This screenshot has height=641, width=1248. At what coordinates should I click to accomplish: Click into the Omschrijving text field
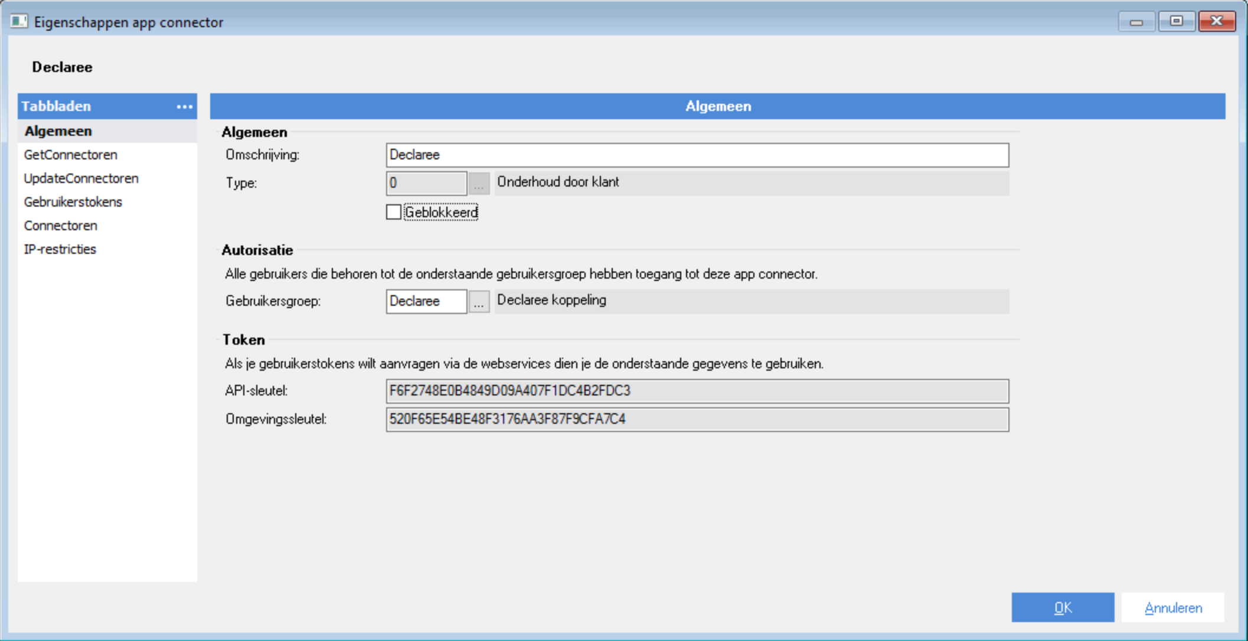coord(697,155)
